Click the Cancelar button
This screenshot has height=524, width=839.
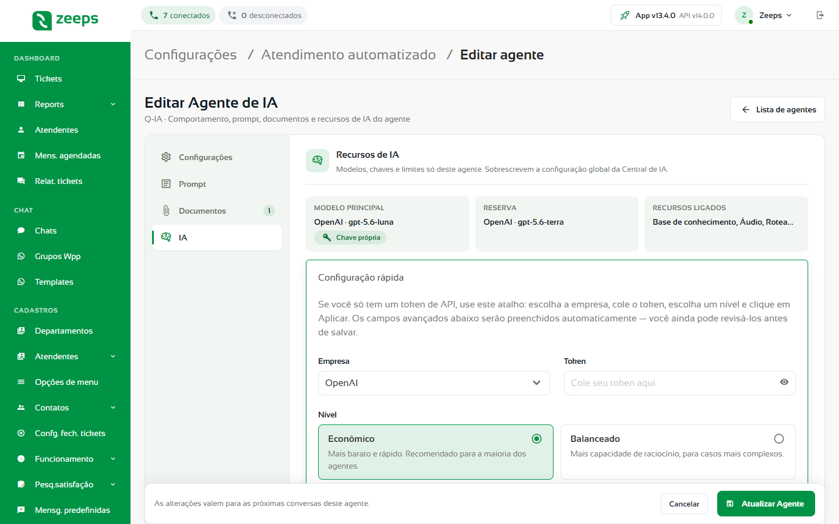point(684,504)
